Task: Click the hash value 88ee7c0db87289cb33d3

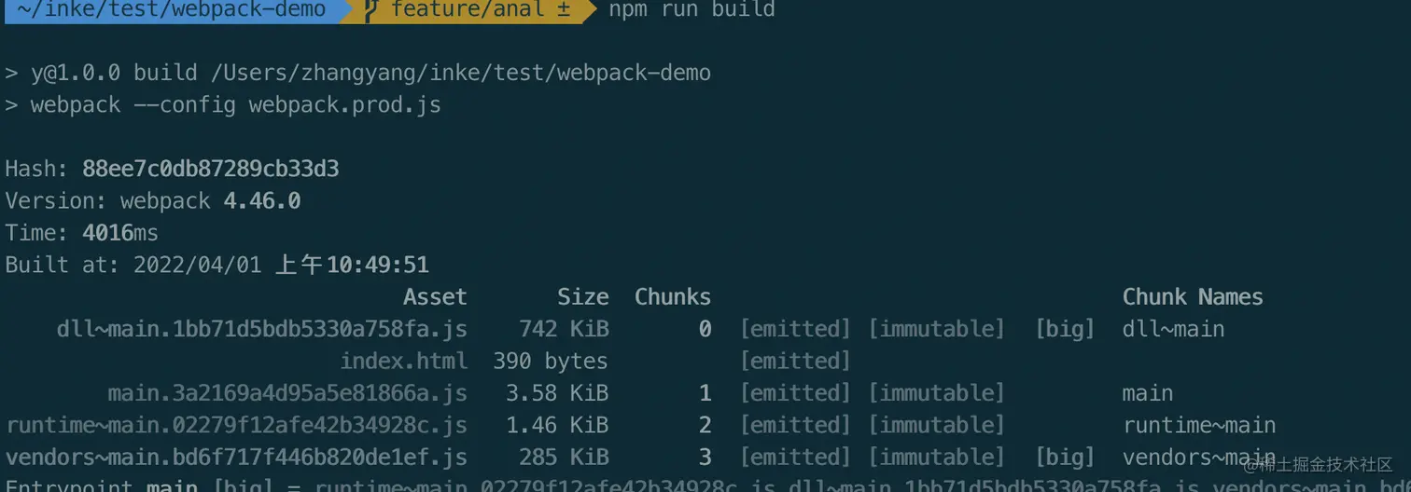Action: point(210,169)
